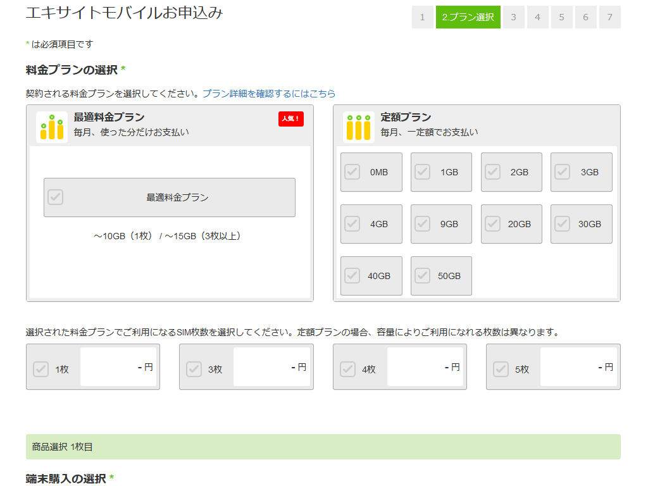648x486 pixels.
Task: Click the red 人気! badge
Action: (x=291, y=119)
